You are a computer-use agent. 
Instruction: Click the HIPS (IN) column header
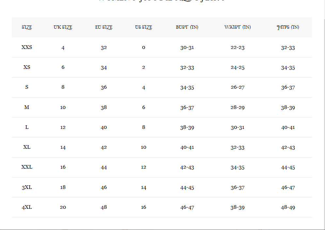(288, 27)
